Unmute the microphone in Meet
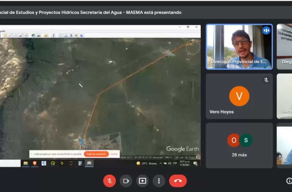This screenshot has height=192, width=292. click(109, 181)
